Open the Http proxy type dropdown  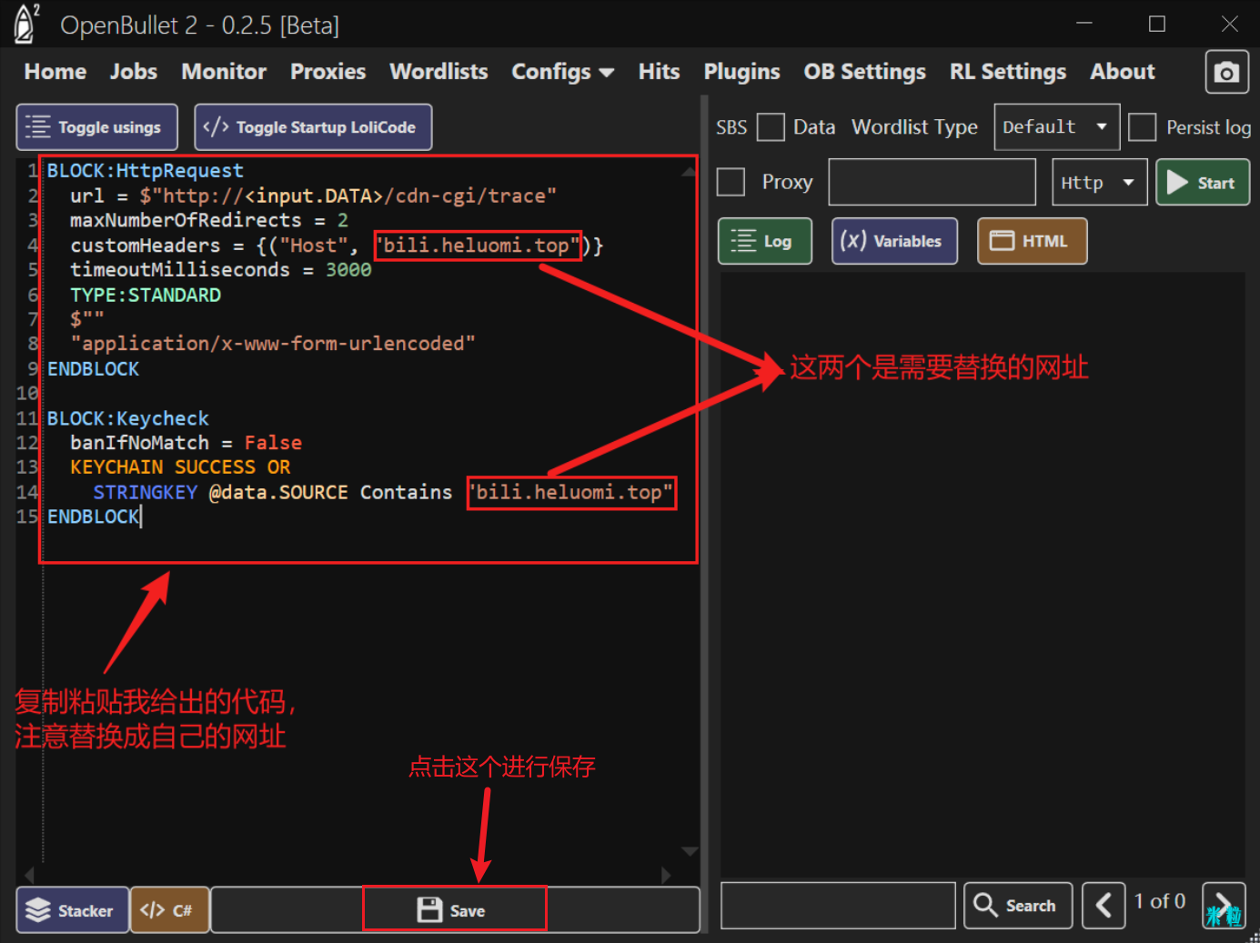click(x=1098, y=183)
